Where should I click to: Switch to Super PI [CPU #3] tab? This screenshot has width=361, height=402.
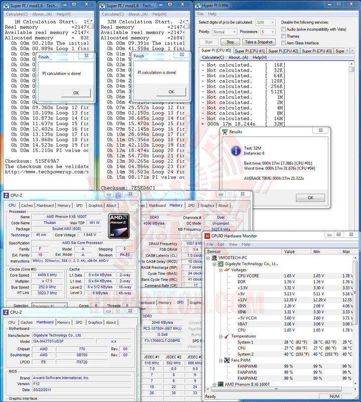pyautogui.click(x=317, y=51)
